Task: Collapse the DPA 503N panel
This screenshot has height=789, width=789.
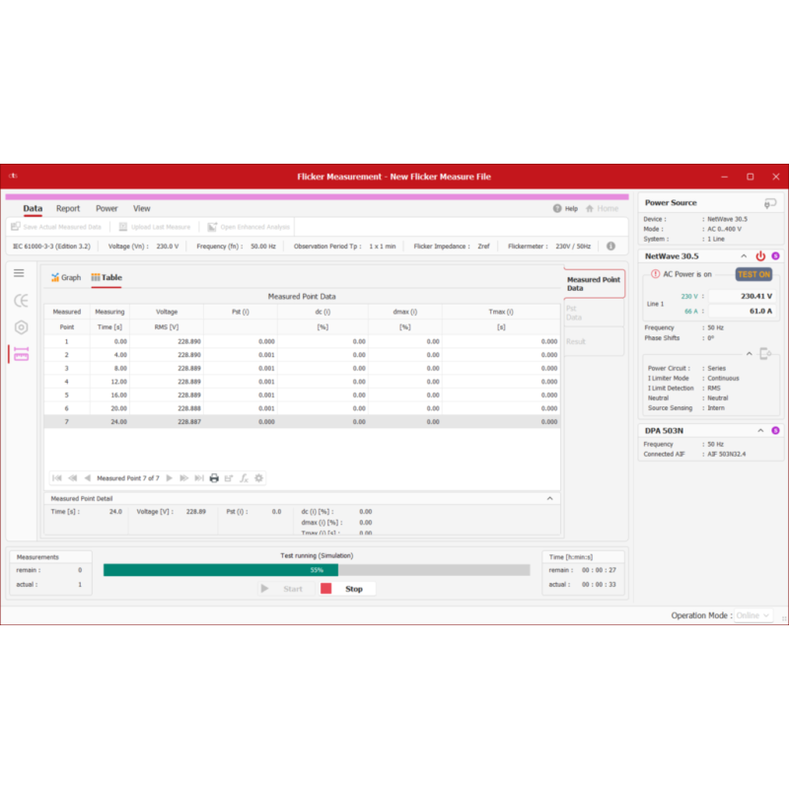Action: click(760, 430)
